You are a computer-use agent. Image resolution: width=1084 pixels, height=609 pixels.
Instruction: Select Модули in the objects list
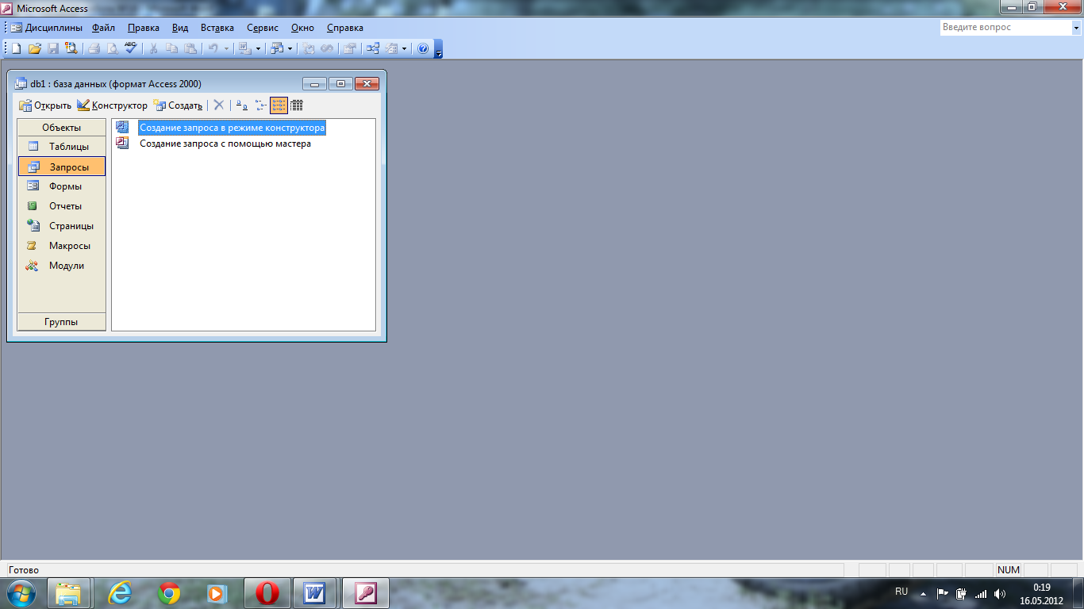61,266
